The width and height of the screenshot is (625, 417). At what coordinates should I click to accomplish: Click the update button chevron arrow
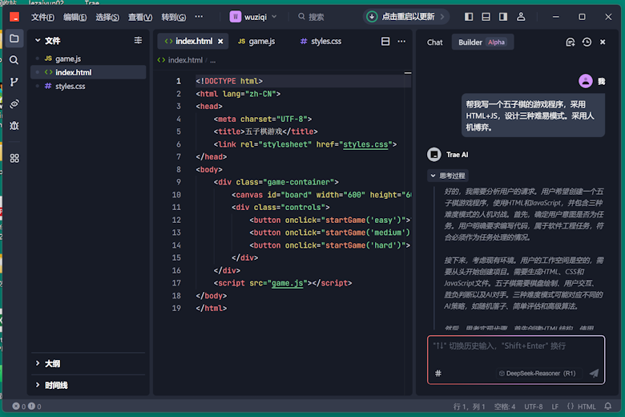point(442,17)
